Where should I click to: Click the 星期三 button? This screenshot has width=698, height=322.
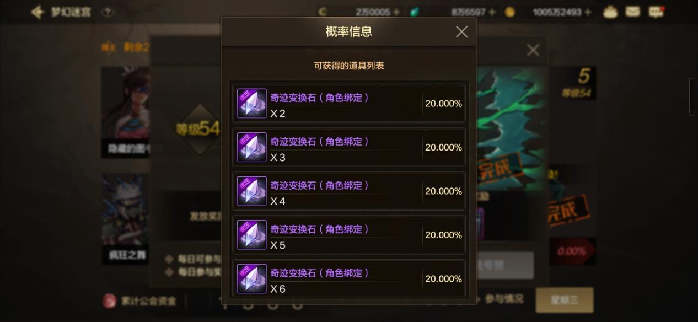(x=565, y=300)
